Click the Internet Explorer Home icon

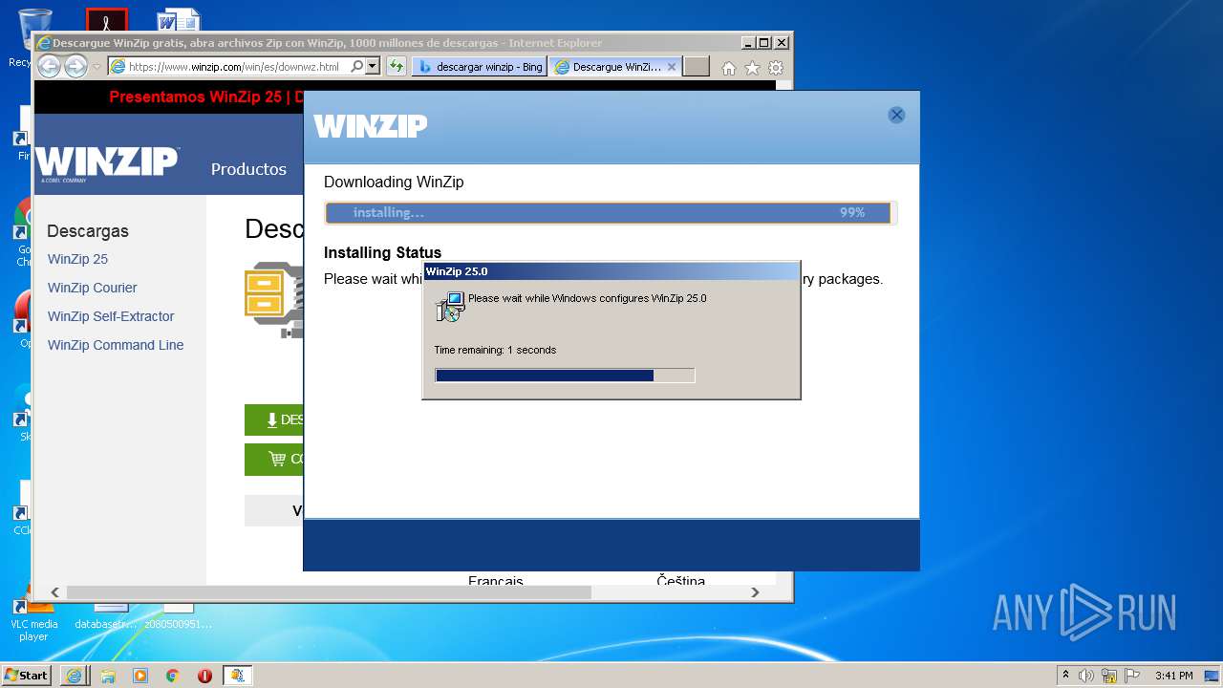[729, 68]
